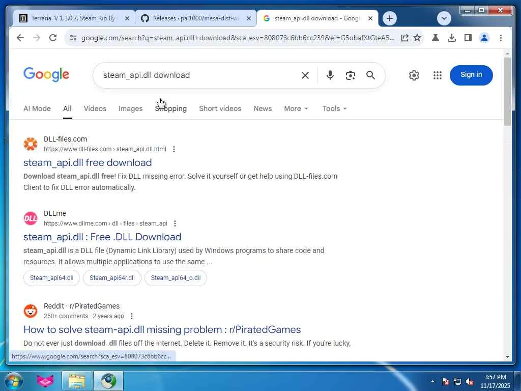521x391 pixels.
Task: Share this page icon in address bar
Action: [x=404, y=38]
